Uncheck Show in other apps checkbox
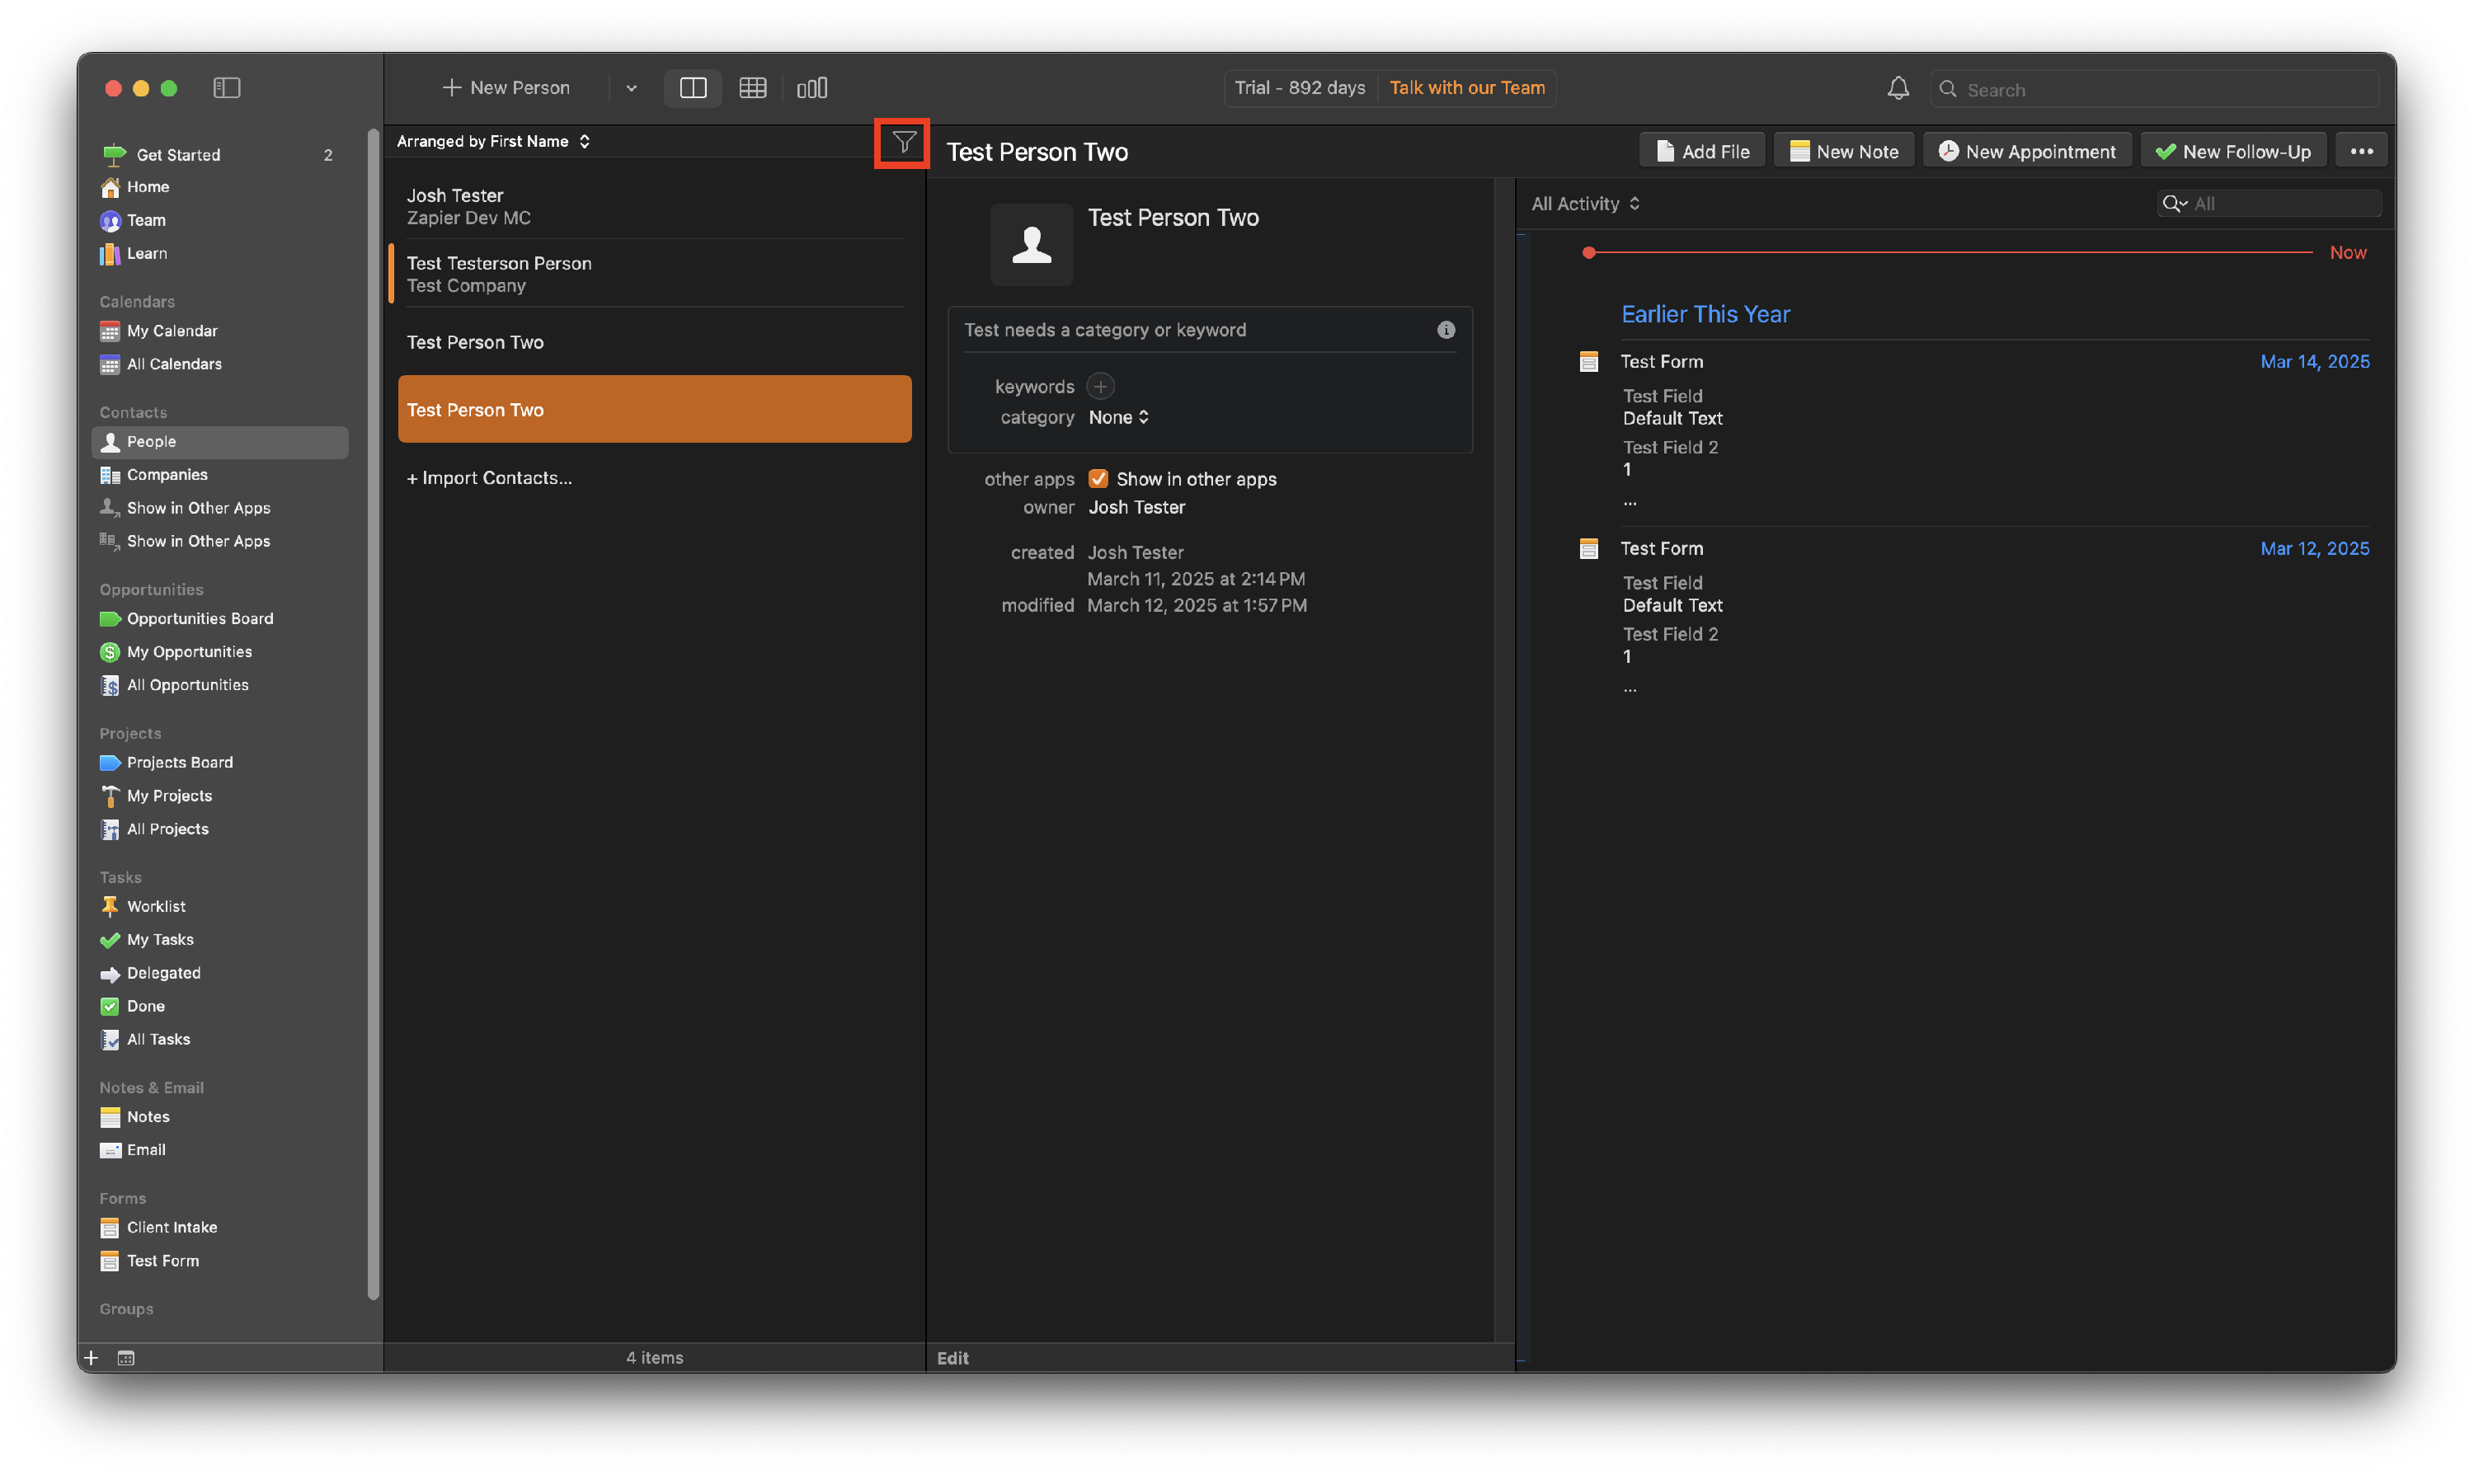Image resolution: width=2474 pixels, height=1475 pixels. 1098,479
